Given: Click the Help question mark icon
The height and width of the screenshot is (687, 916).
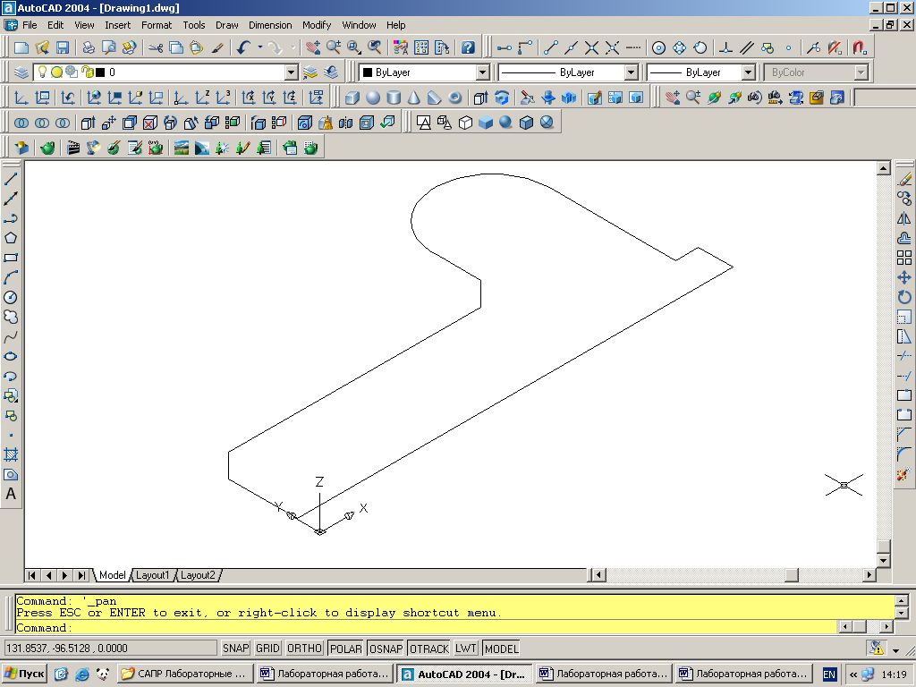Looking at the screenshot, I should pyautogui.click(x=468, y=48).
